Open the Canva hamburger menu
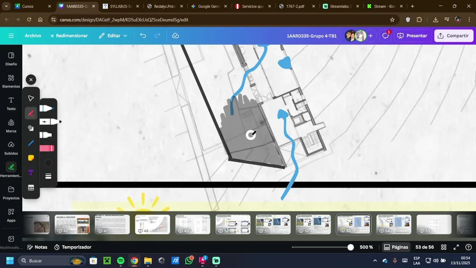 tap(11, 36)
